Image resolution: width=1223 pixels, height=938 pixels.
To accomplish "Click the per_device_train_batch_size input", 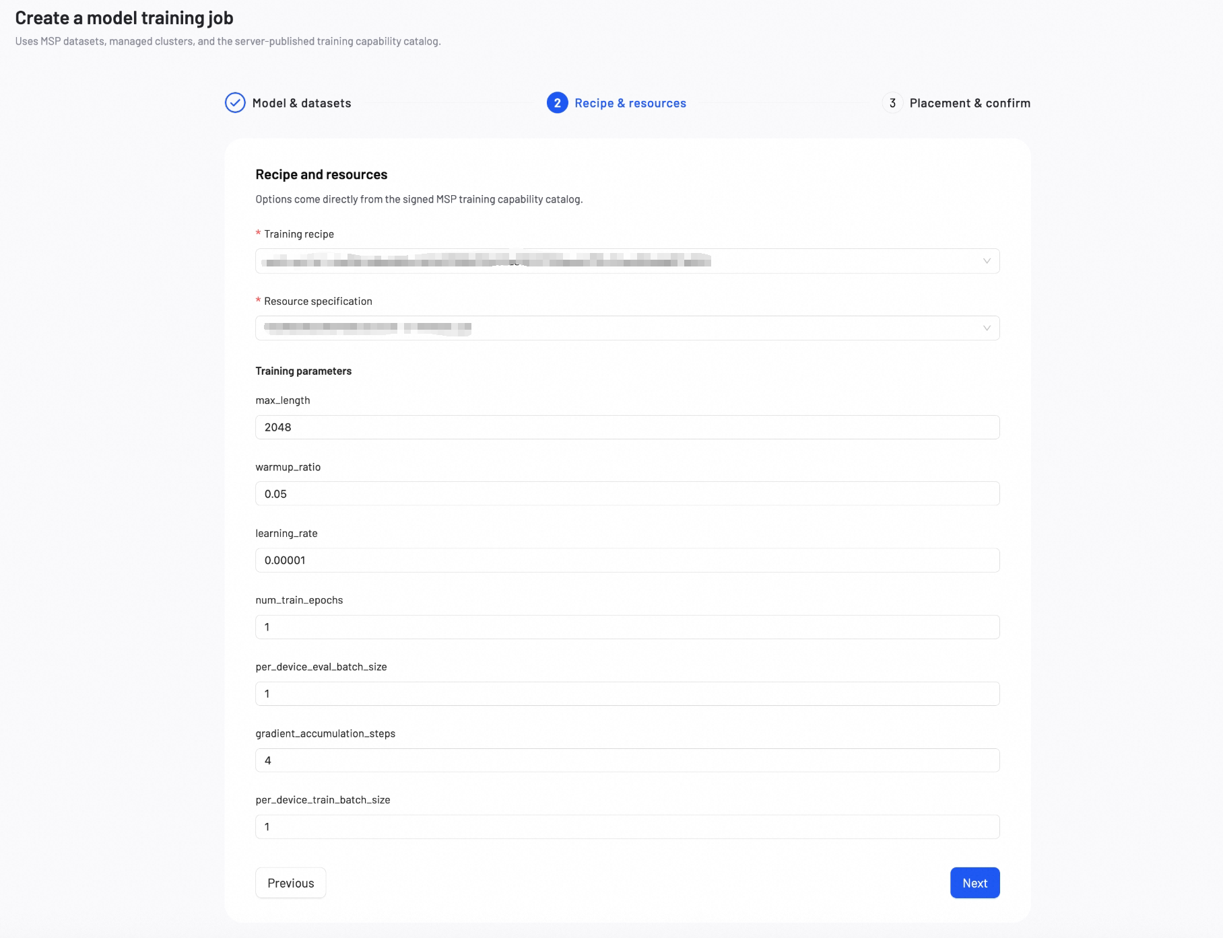I will pos(627,827).
